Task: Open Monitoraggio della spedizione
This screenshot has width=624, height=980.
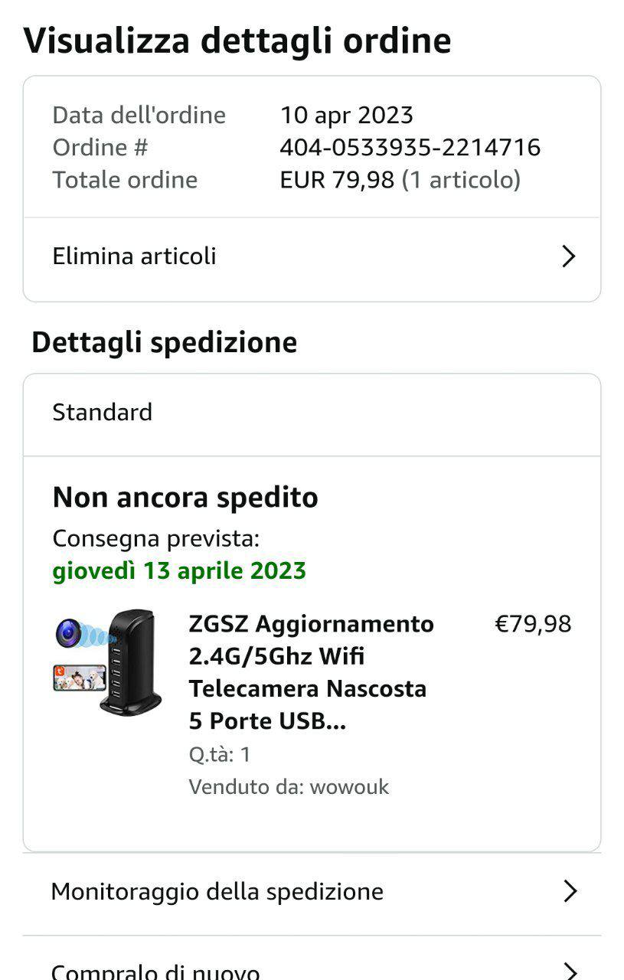Action: point(217,891)
